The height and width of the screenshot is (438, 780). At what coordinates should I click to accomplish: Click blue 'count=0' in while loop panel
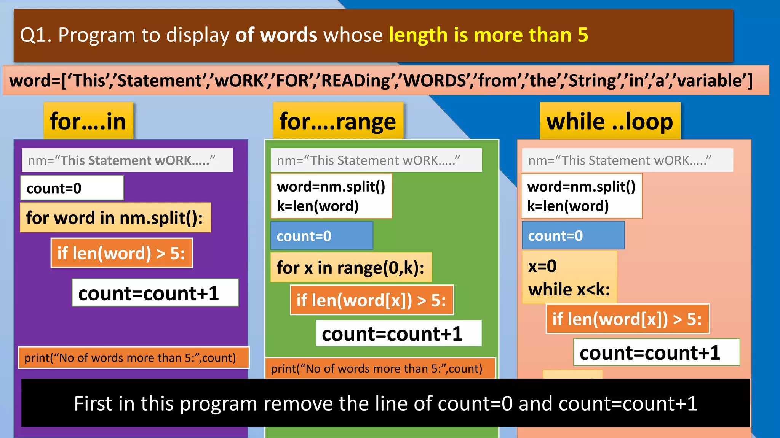click(573, 236)
